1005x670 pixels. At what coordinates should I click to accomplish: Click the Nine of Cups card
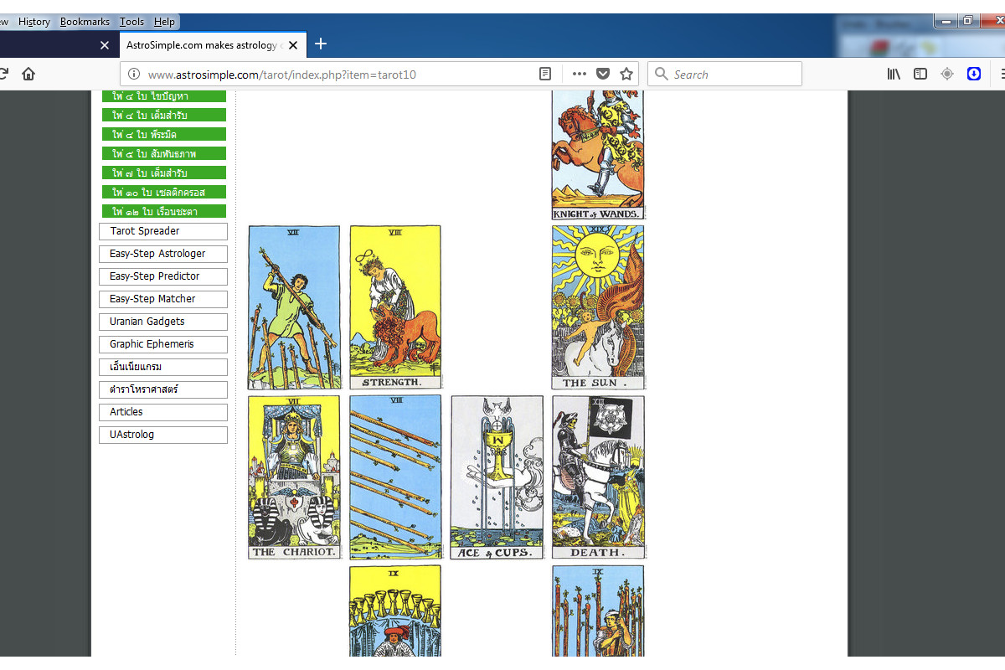395,611
